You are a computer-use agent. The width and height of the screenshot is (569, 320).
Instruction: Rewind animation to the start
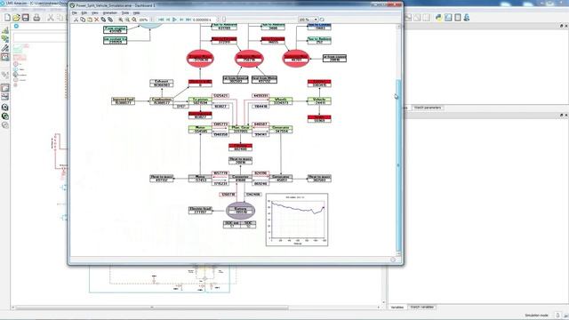161,20
